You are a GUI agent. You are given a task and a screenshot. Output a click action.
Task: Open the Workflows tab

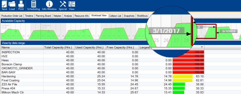[x=142, y=16]
